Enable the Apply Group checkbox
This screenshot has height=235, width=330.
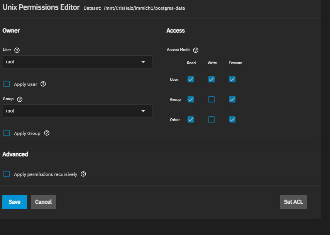pos(7,133)
